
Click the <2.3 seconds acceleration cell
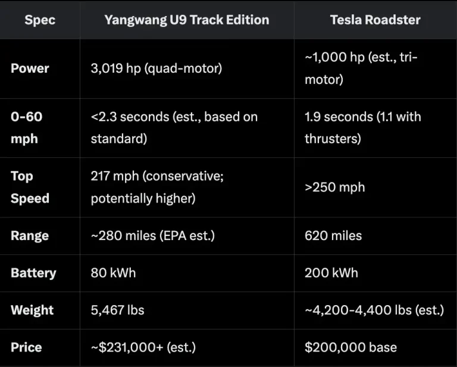pos(174,127)
